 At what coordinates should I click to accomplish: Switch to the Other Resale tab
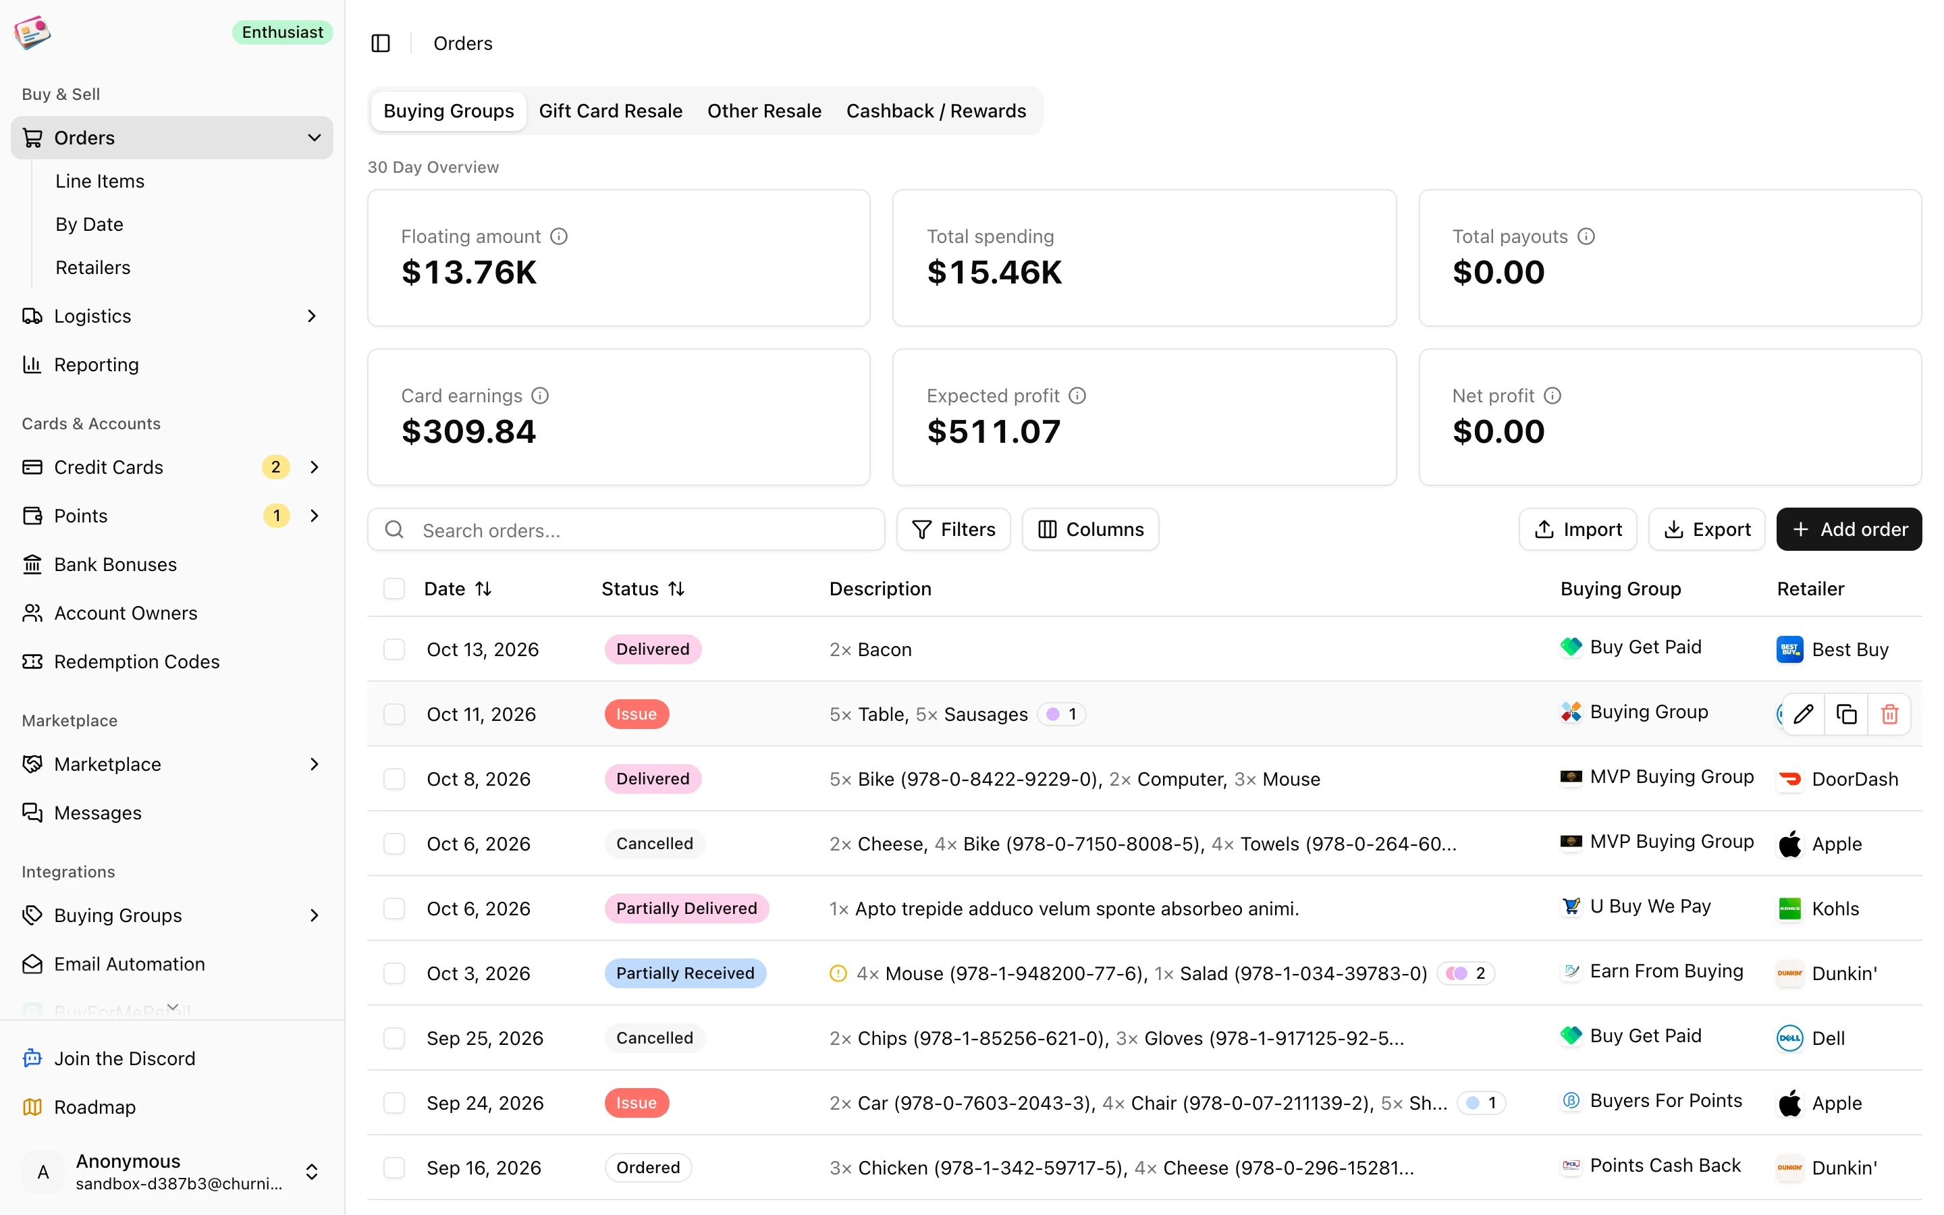(x=764, y=111)
